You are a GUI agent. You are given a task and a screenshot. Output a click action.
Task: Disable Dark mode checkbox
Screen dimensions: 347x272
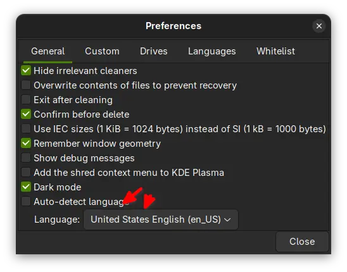tap(26, 187)
